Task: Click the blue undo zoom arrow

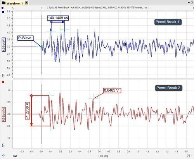Action: click(x=3, y=156)
